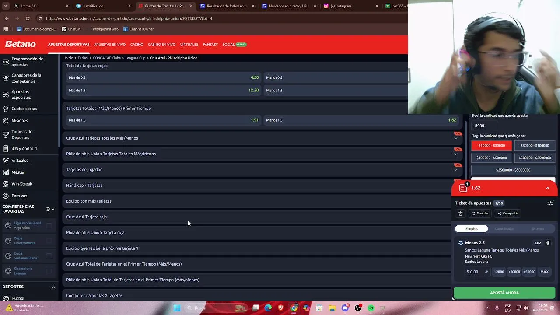
Task: Expand Equipo con más tarjetas market
Action: pyautogui.click(x=257, y=201)
